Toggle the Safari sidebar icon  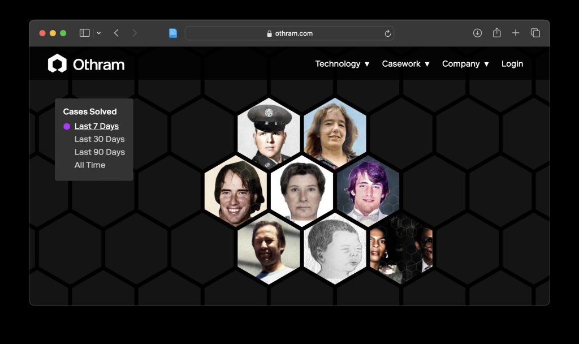(85, 33)
